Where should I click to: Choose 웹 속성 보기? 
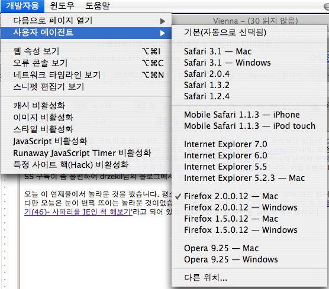[x=86, y=51]
